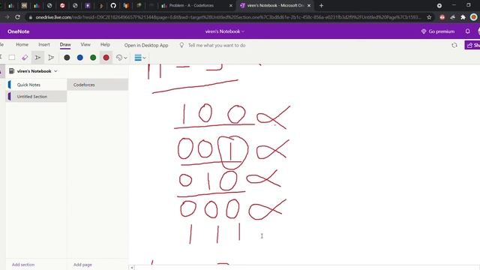Close the Problem - A - Codeforces tab

[231, 5]
